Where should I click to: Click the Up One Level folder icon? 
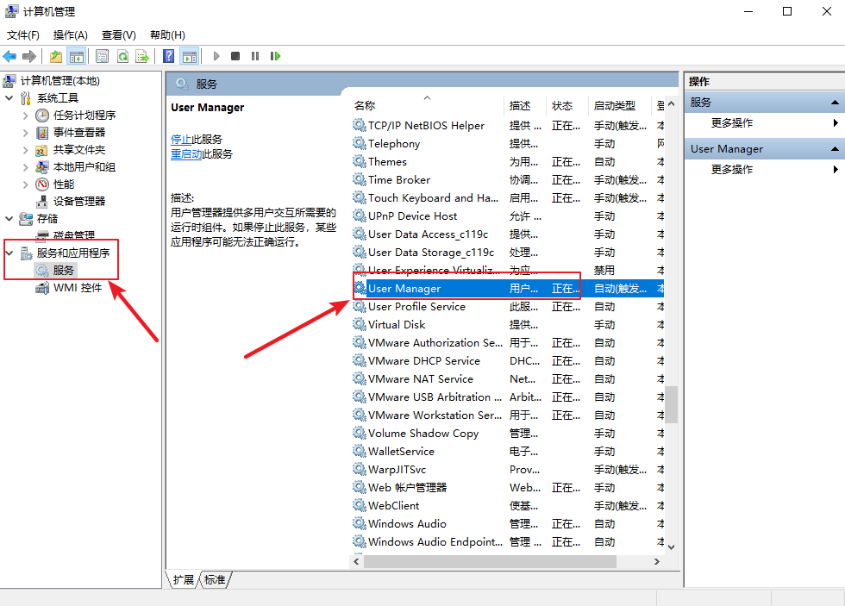(x=56, y=56)
